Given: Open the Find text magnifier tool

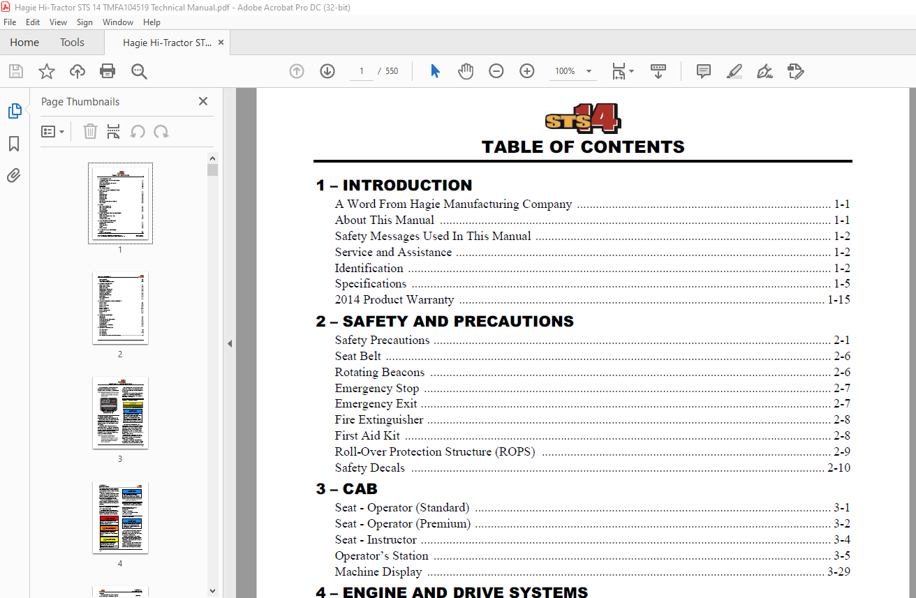Looking at the screenshot, I should tap(139, 71).
